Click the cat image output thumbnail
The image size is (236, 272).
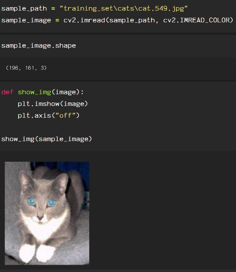click(47, 213)
